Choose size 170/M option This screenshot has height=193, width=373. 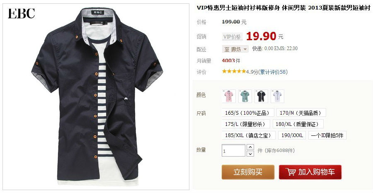(301, 113)
